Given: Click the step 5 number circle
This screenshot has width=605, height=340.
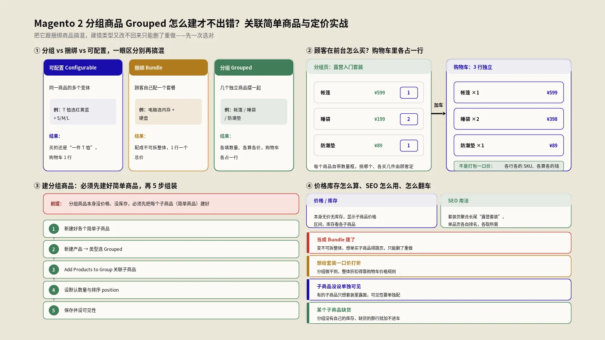Looking at the screenshot, I should pos(54,310).
